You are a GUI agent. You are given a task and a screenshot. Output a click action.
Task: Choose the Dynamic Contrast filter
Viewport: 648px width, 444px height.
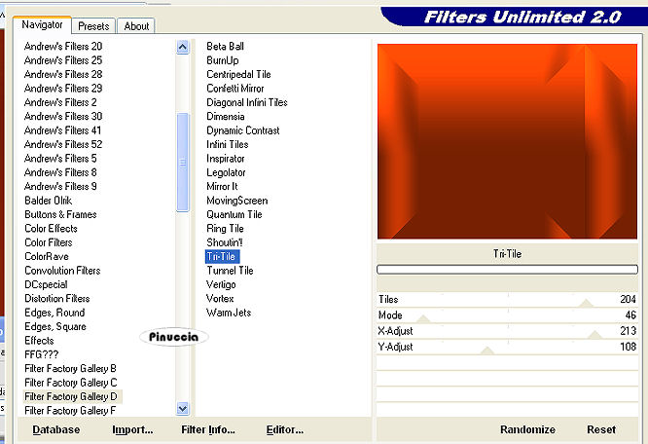pyautogui.click(x=243, y=130)
